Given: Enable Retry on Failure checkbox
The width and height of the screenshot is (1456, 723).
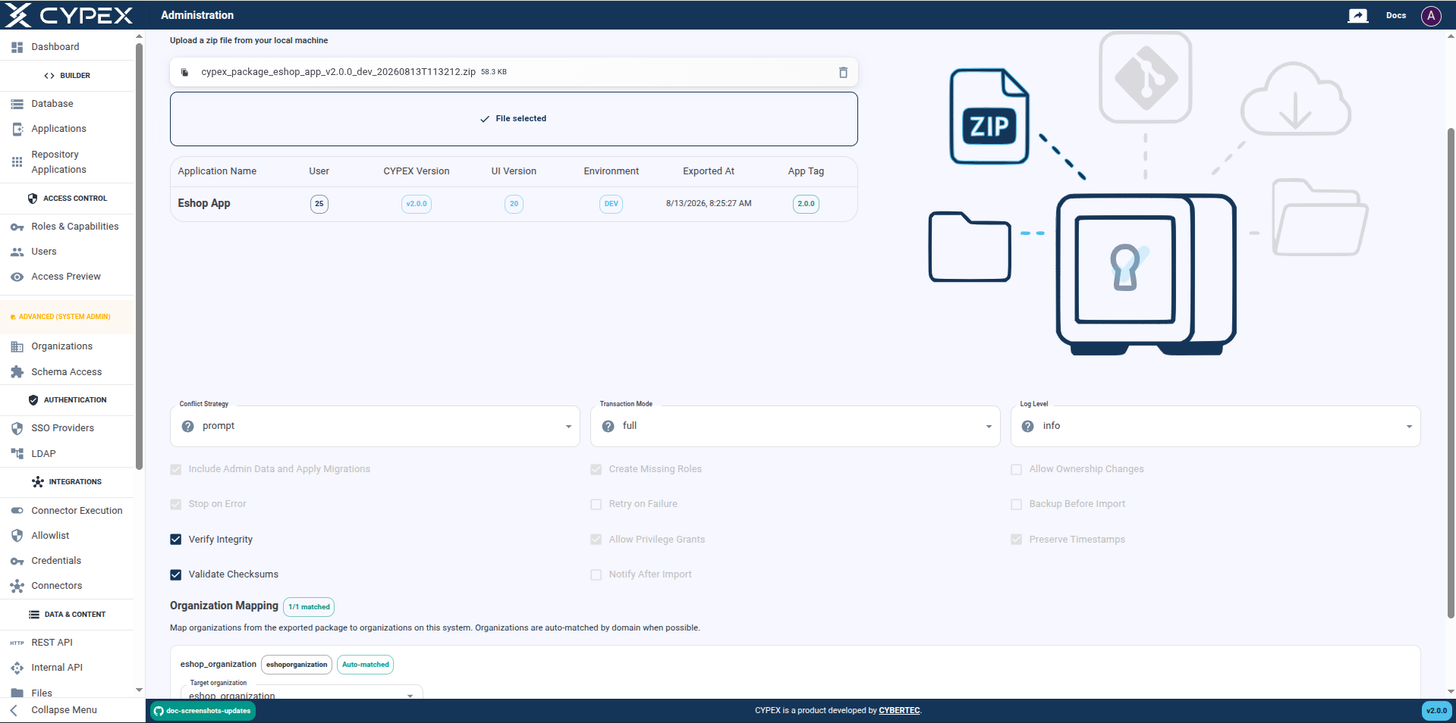Looking at the screenshot, I should pyautogui.click(x=596, y=505).
